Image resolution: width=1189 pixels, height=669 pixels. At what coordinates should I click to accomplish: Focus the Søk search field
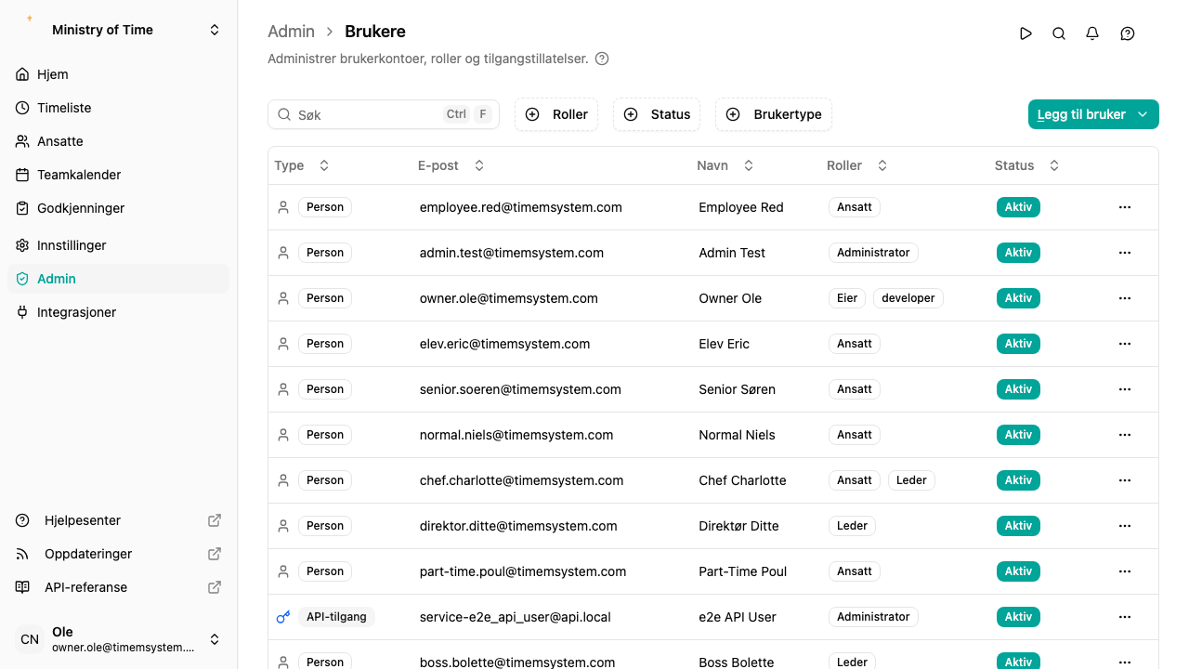tap(384, 114)
